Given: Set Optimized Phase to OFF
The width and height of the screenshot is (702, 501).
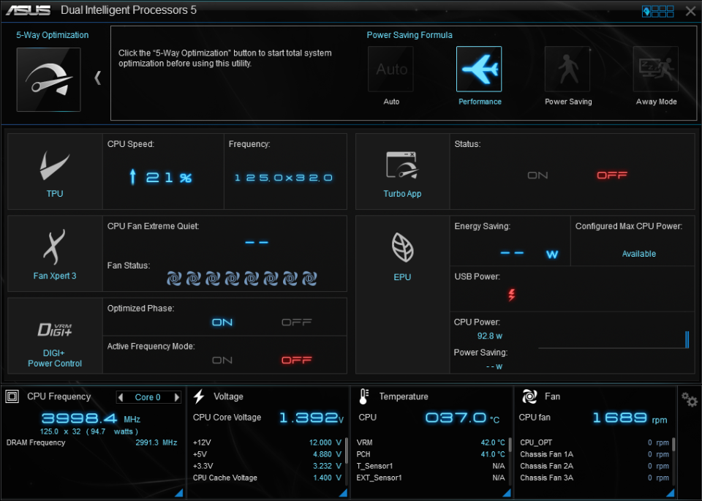Looking at the screenshot, I should [296, 323].
